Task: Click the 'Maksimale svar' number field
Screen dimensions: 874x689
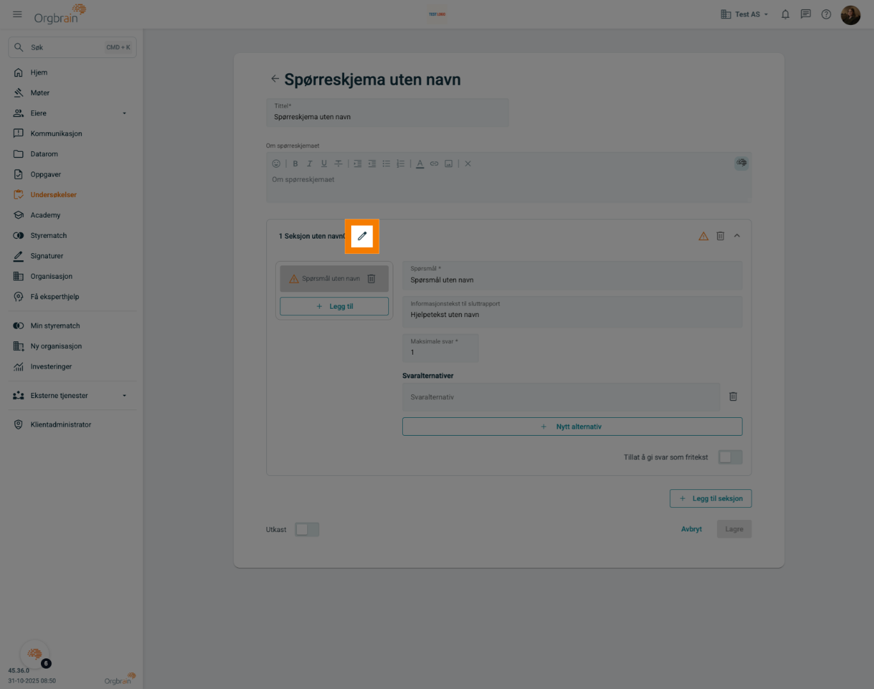Action: 441,348
